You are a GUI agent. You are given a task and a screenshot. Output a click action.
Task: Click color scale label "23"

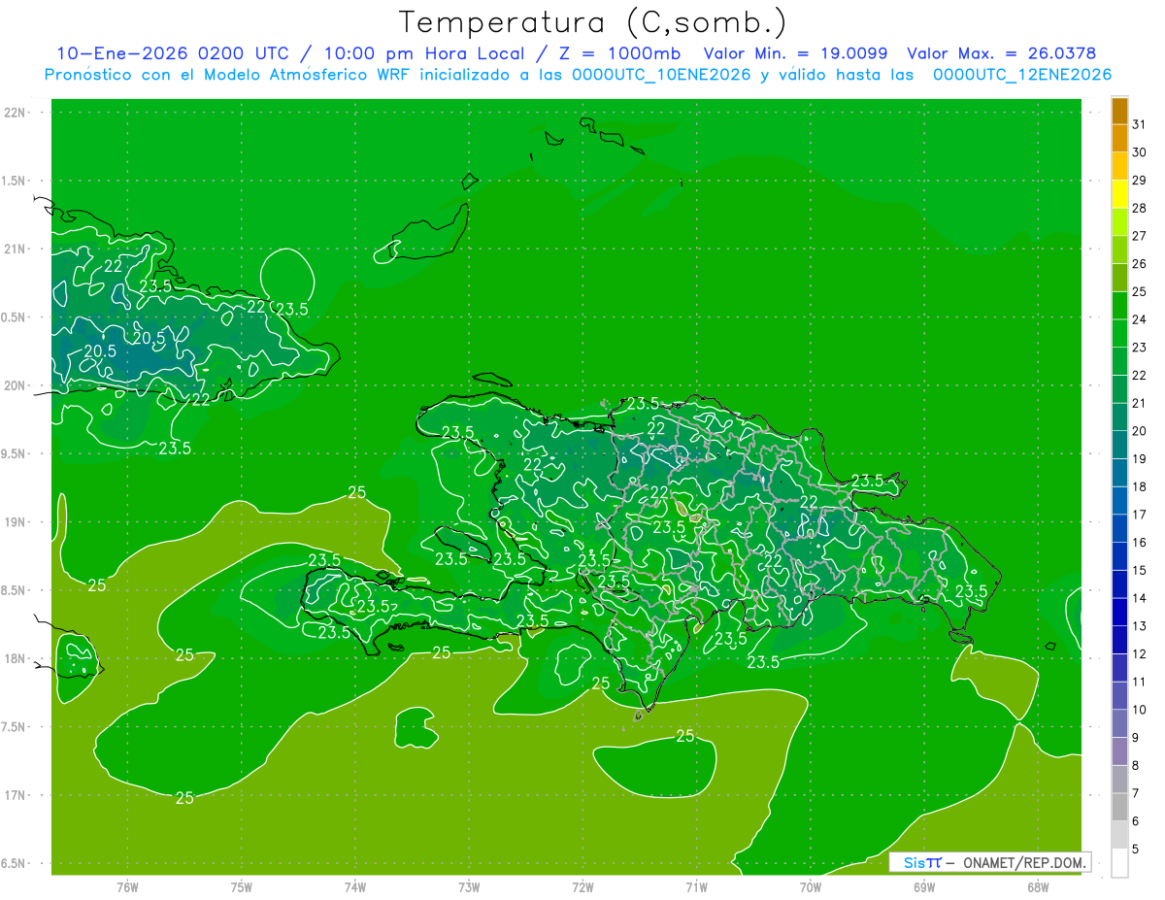1140,347
